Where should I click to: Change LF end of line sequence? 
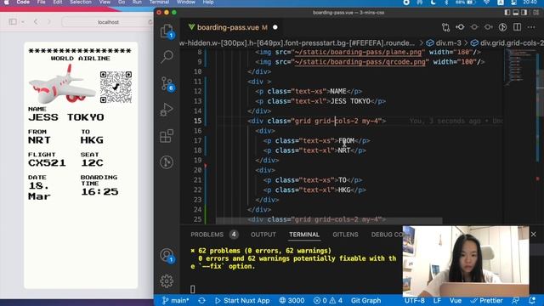point(437,300)
